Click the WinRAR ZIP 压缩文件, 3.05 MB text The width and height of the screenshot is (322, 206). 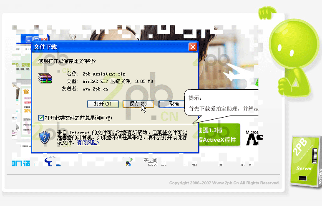(118, 81)
